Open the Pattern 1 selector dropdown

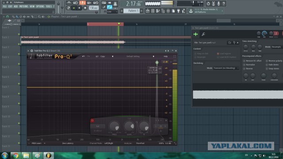[132, 11]
